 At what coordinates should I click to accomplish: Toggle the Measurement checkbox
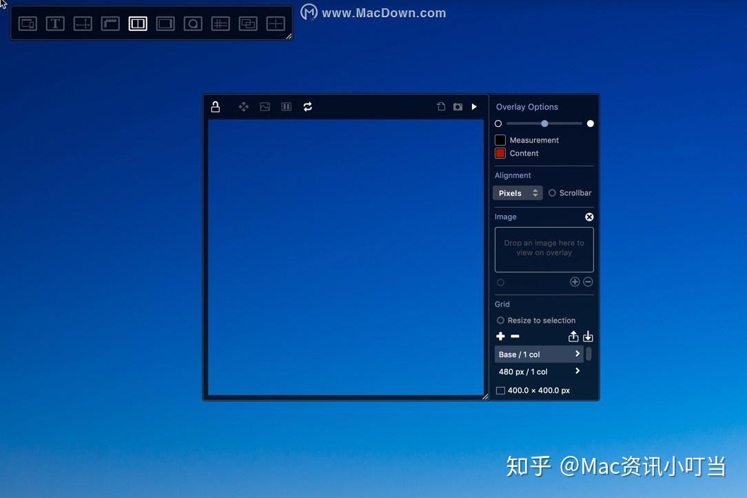[x=500, y=140]
